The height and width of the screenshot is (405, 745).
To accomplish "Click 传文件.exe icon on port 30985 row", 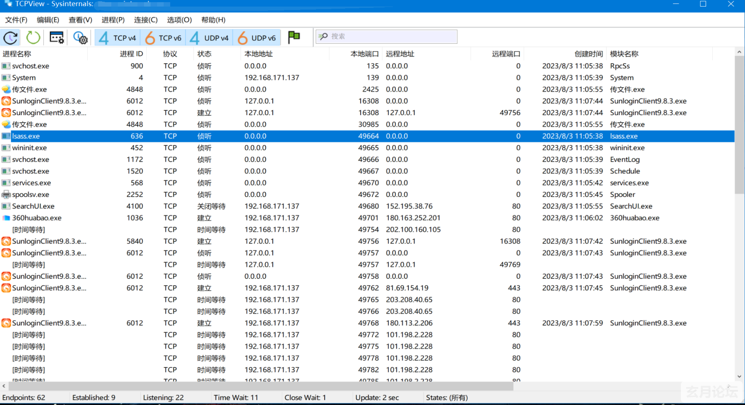I will point(6,124).
